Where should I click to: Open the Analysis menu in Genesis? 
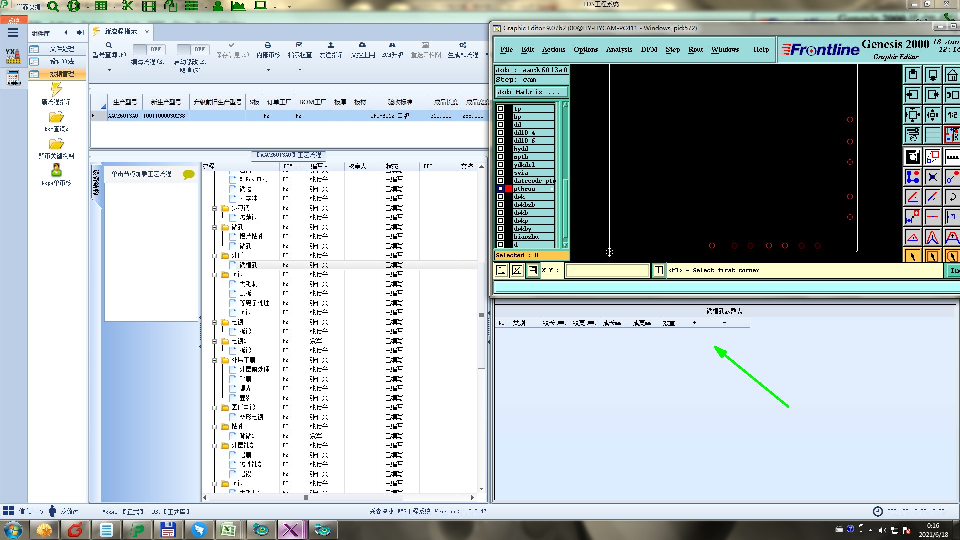tap(619, 49)
